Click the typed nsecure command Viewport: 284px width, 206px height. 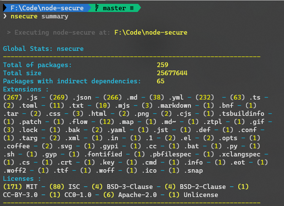click(x=24, y=16)
